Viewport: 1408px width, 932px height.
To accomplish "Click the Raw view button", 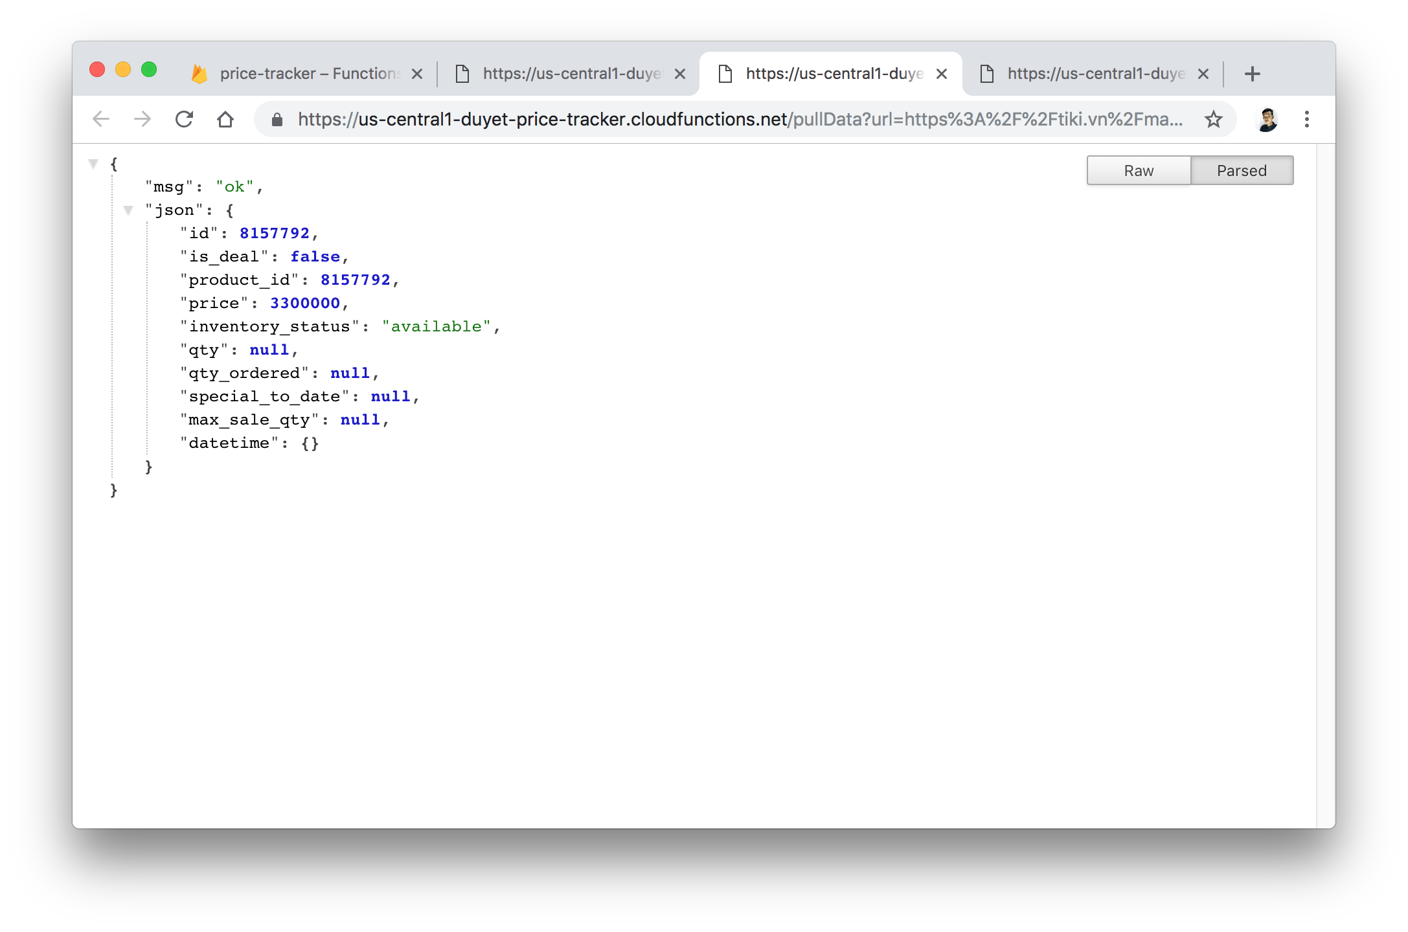I will (x=1137, y=171).
